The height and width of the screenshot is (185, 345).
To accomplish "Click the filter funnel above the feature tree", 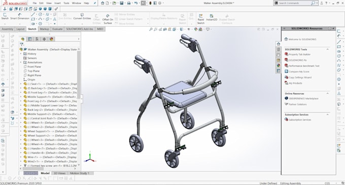I will point(22,45).
